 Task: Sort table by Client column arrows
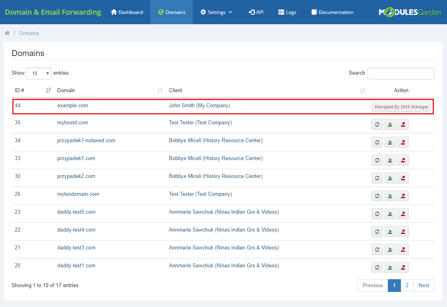click(362, 91)
